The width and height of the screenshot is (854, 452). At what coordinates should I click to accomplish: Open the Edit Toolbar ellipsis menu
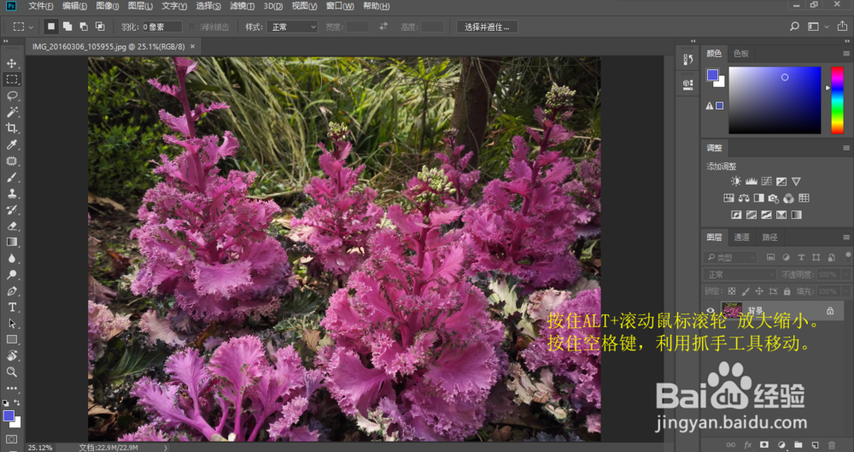tap(11, 388)
